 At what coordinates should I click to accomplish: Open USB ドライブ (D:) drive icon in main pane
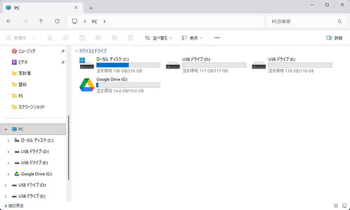[173, 65]
